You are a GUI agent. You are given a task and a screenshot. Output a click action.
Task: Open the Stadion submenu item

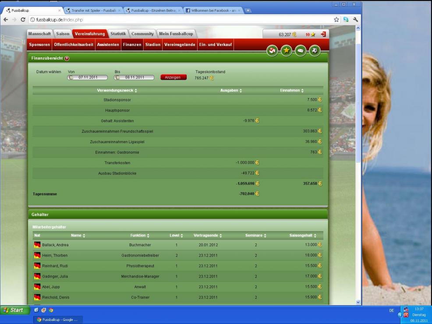153,45
